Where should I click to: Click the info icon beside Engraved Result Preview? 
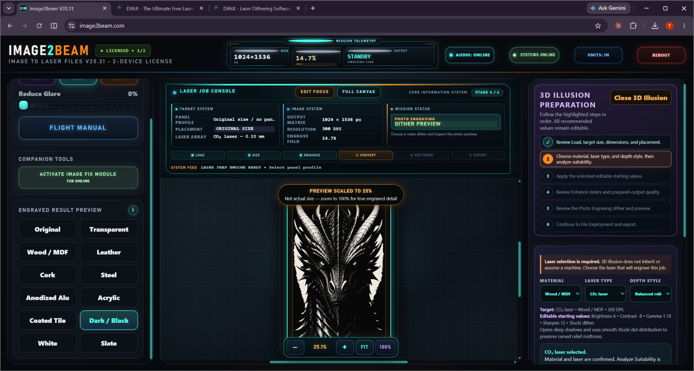coord(133,210)
